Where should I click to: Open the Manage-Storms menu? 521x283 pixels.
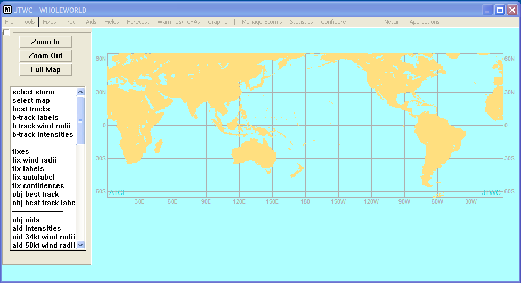[x=262, y=22]
